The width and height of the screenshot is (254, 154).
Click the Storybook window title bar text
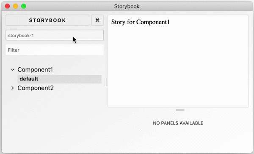tap(127, 6)
